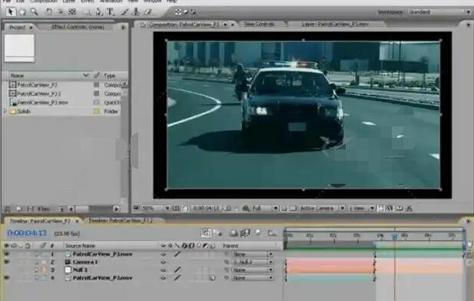The width and height of the screenshot is (474, 301).
Task: Toggle the Camera 1 layer visibility eye
Action: (6, 262)
